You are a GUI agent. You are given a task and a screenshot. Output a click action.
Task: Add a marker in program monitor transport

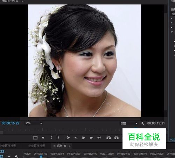click(x=43, y=138)
